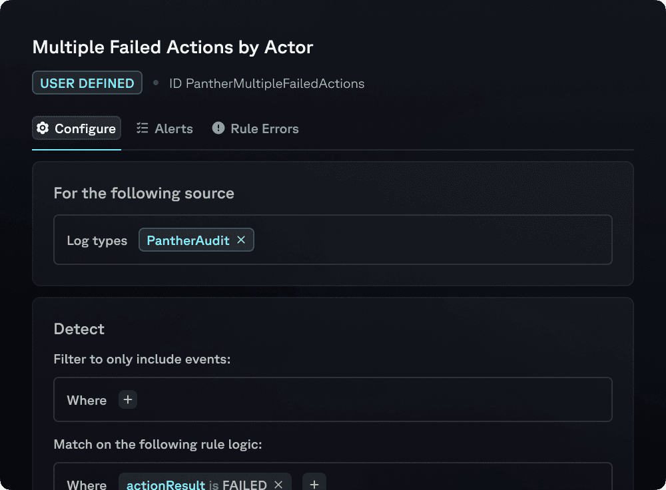The height and width of the screenshot is (490, 666).
Task: Click the exclamation icon beside Rule Errors
Action: tap(218, 128)
